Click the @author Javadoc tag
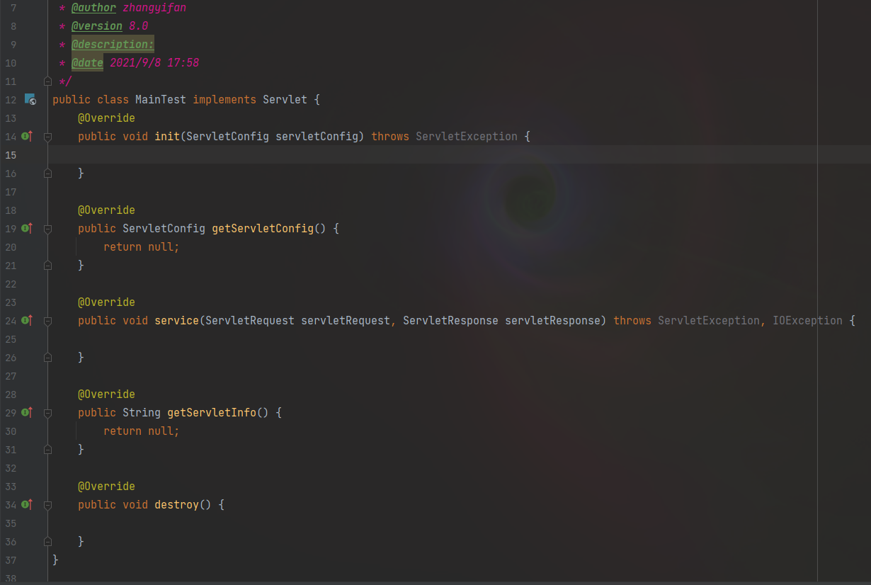 pyautogui.click(x=94, y=8)
